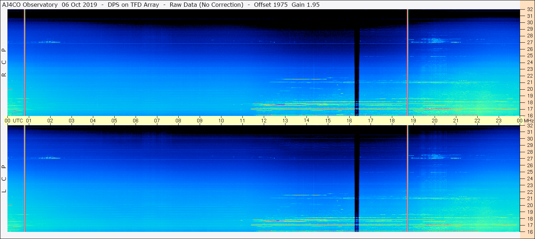Click the 21 hour mark on time axis
Screen dimensions: 535x239
(456, 121)
